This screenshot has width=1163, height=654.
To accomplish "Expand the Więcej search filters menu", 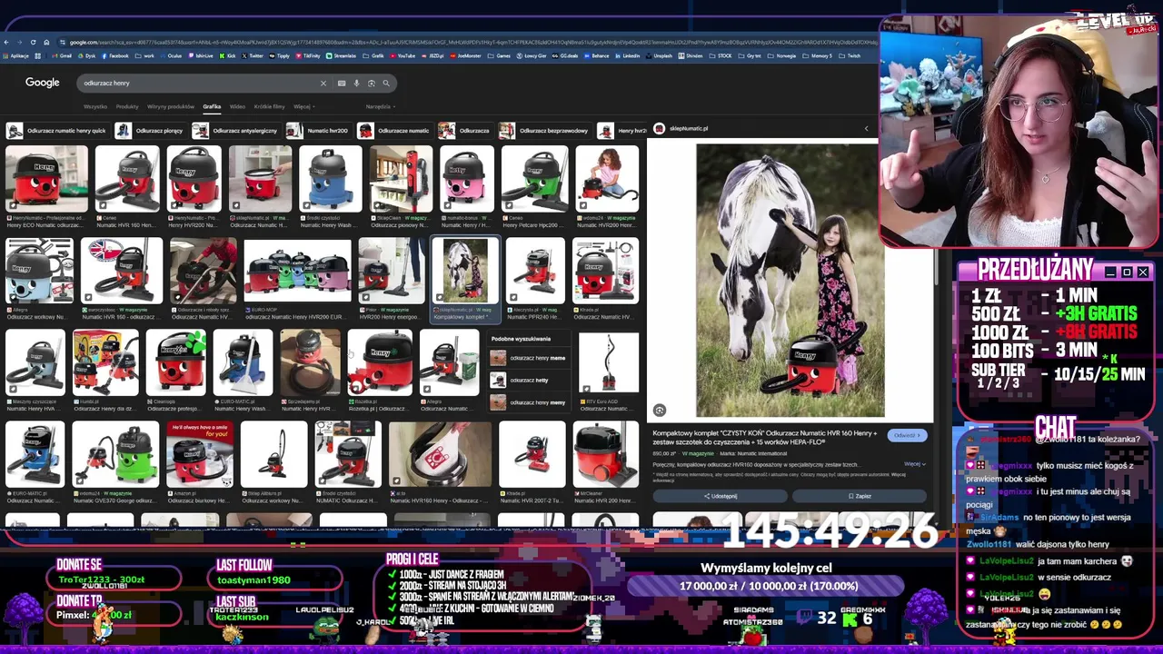I will point(304,106).
